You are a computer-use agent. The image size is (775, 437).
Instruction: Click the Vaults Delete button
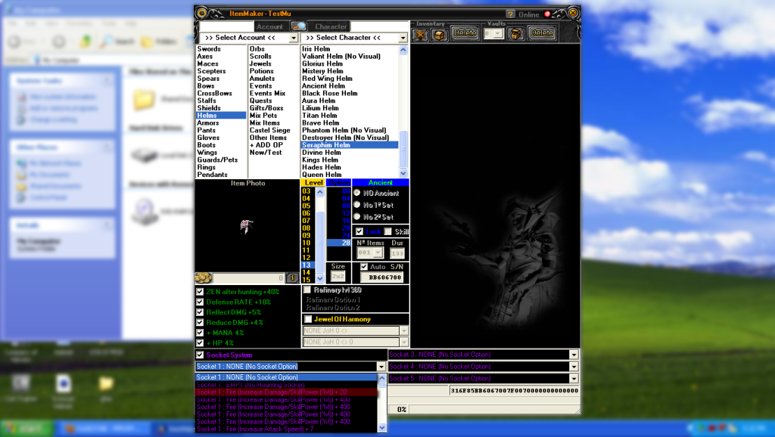(x=541, y=33)
